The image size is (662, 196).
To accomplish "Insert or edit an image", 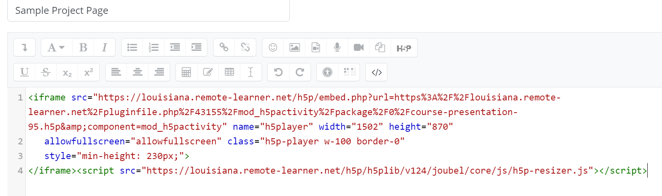I will coord(295,48).
